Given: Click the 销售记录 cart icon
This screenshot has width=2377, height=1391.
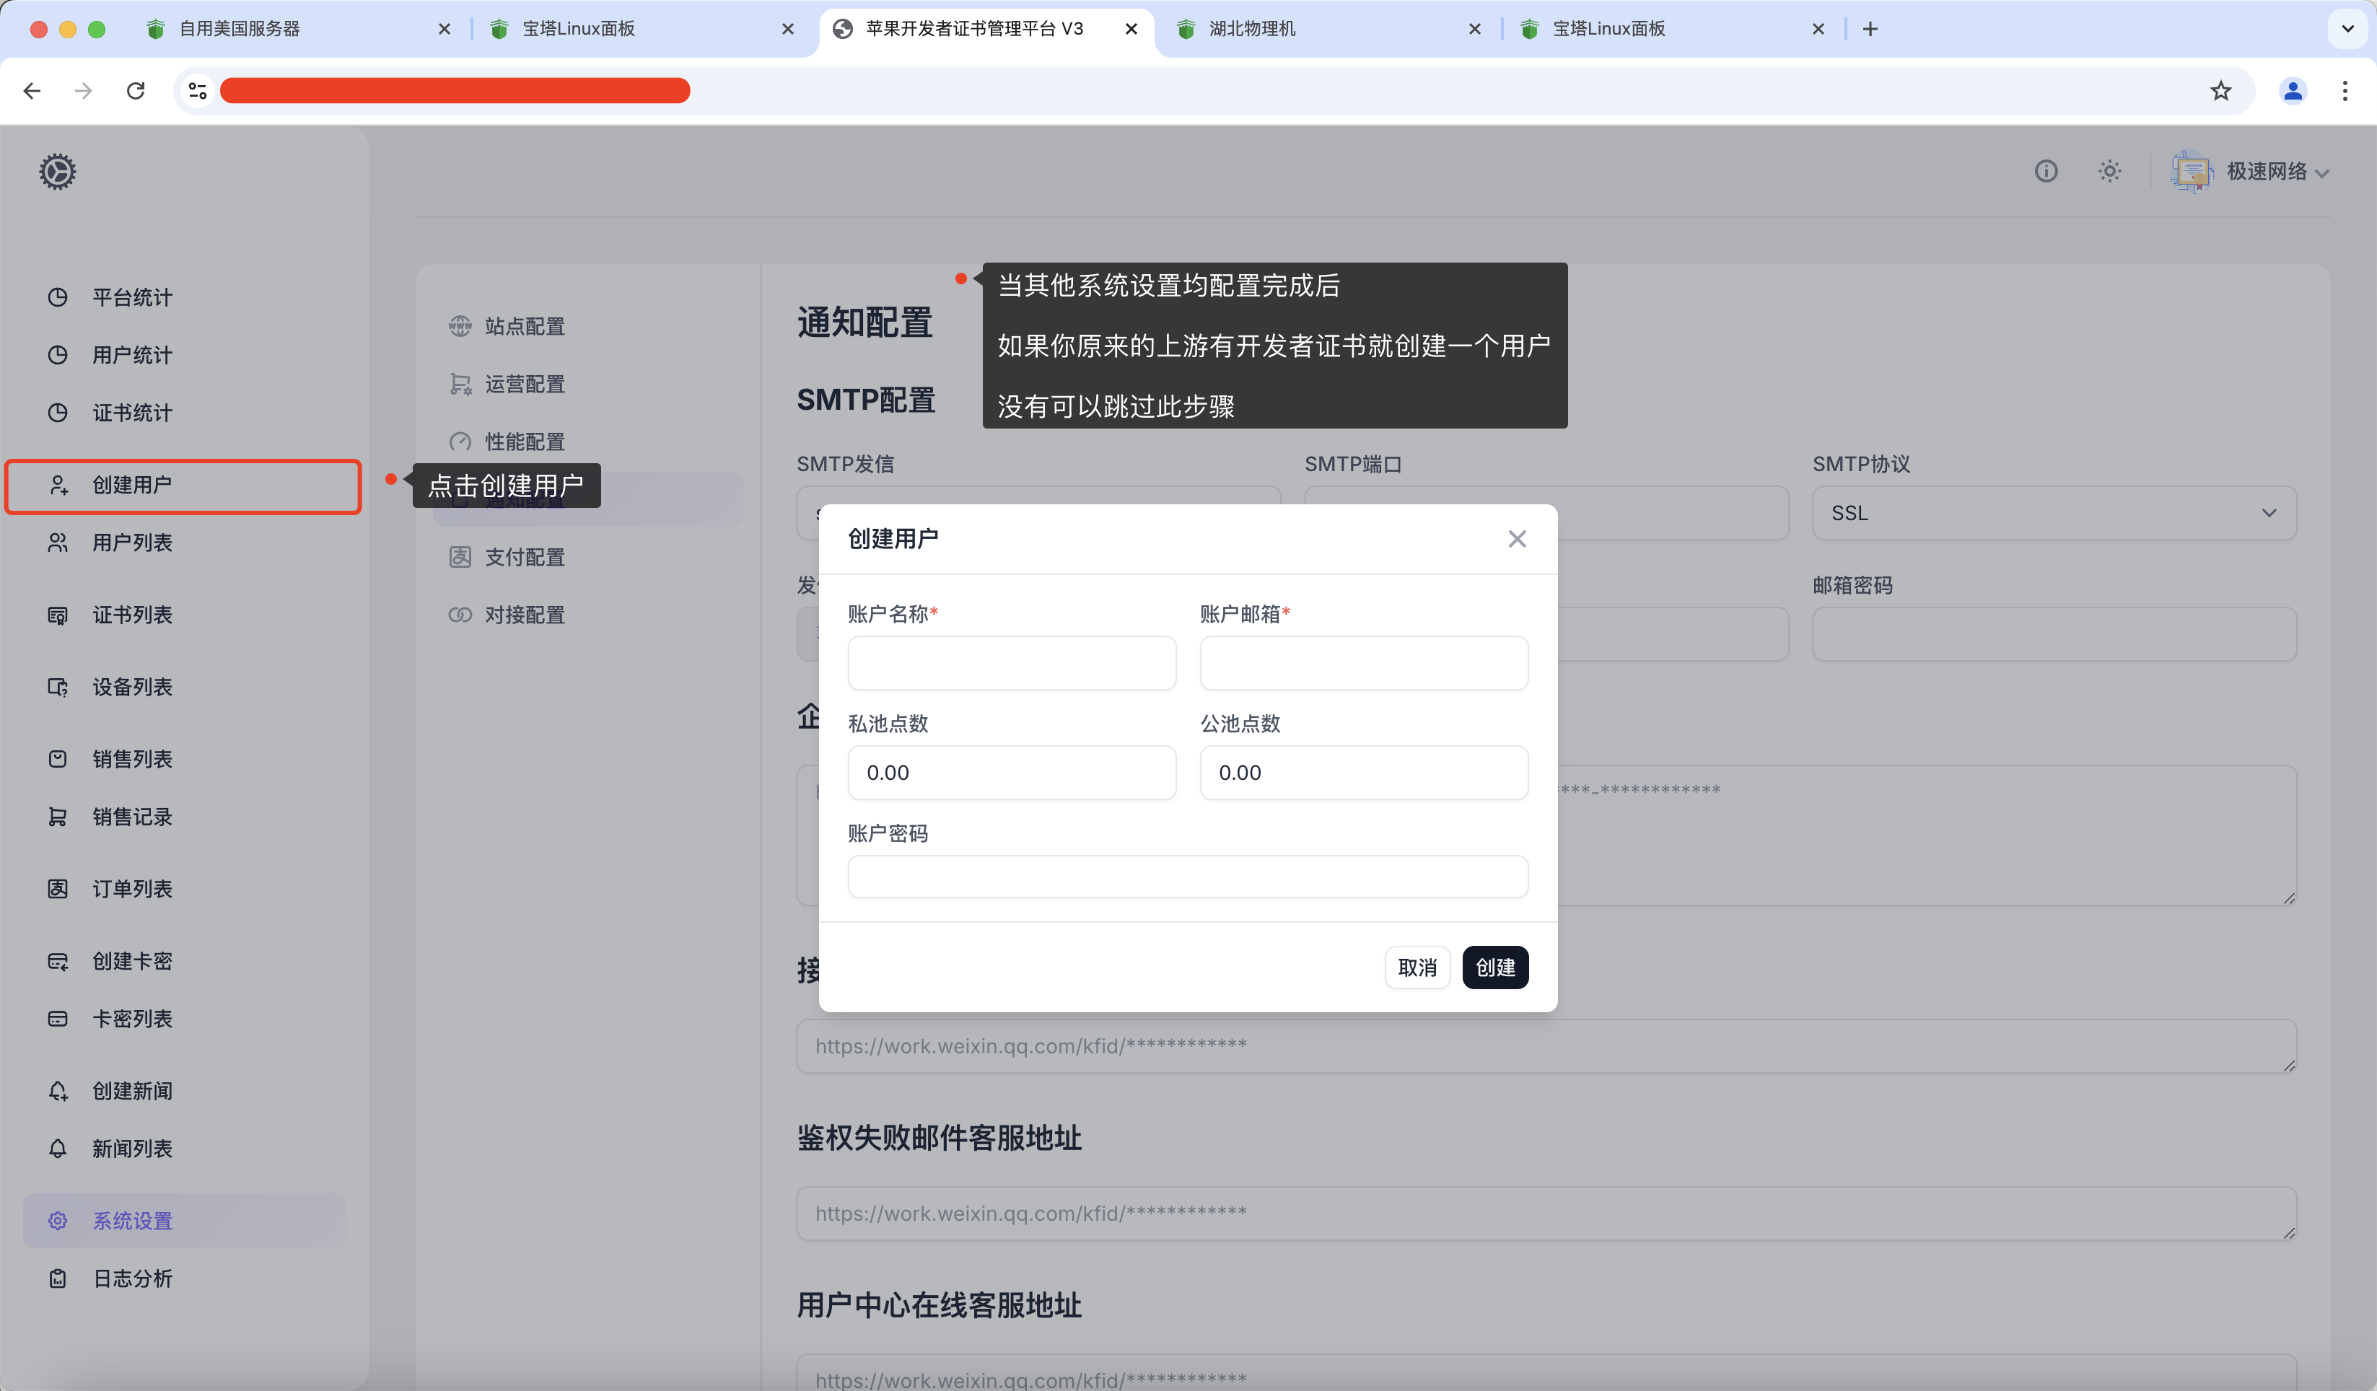Looking at the screenshot, I should [58, 817].
